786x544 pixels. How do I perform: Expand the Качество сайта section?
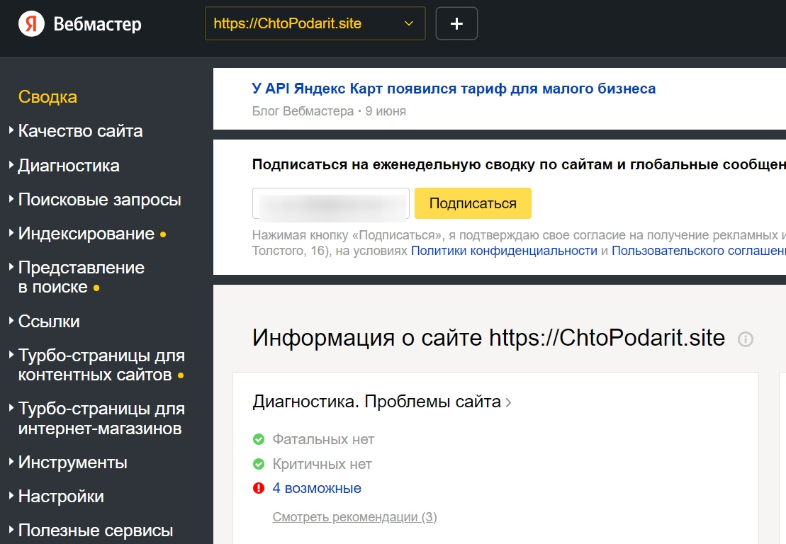pos(80,131)
